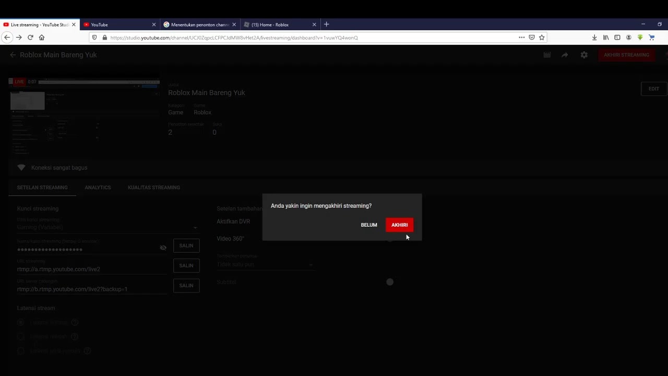The height and width of the screenshot is (376, 668).
Task: Click the 'Kunci streaming' heading
Action: point(38,208)
